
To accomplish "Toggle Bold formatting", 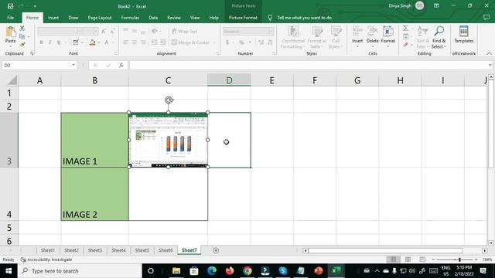I will click(x=41, y=42).
